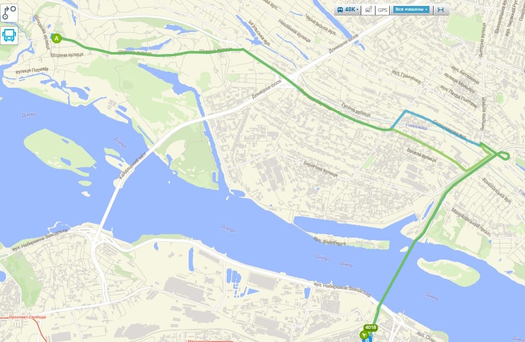Toggle the vehicle stop marker icon
The image size is (525, 342).
click(x=368, y=9)
